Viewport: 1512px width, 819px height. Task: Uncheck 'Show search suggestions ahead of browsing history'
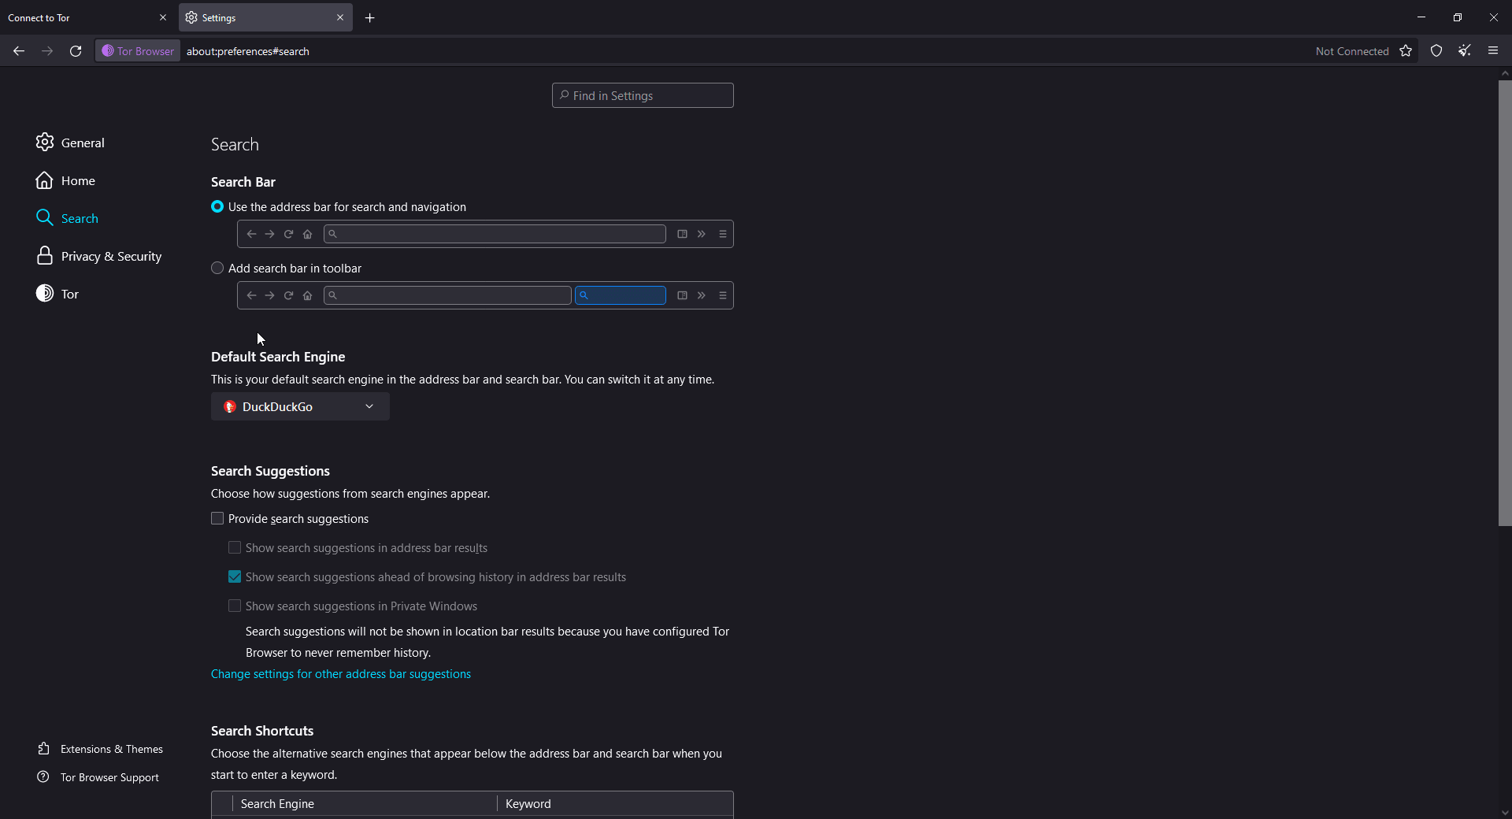pyautogui.click(x=235, y=577)
